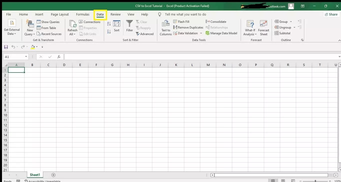Toggle Page Break Preview view
Viewport: 341px width, 182px height.
tap(293, 180)
